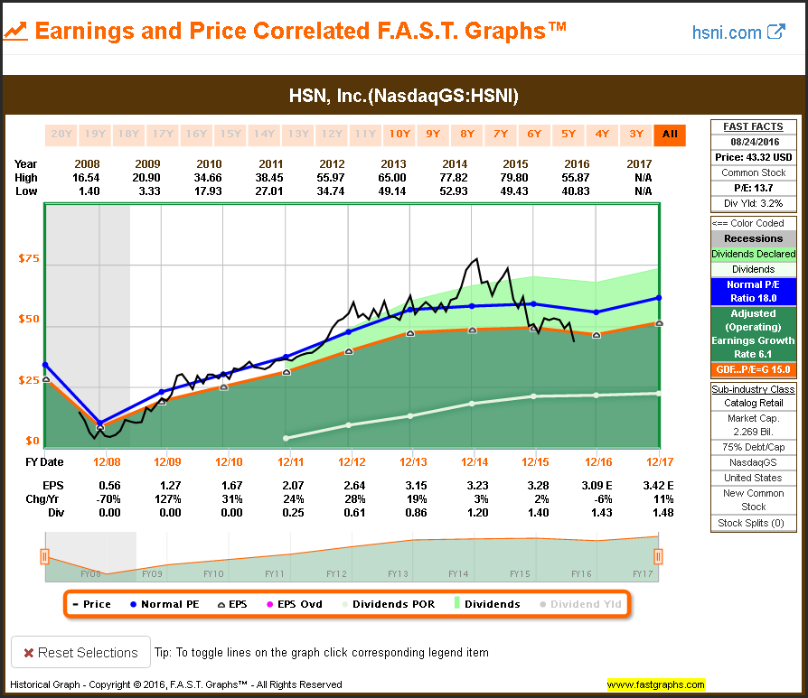Grab the left range slider handle
This screenshot has height=698, width=808.
coord(44,556)
